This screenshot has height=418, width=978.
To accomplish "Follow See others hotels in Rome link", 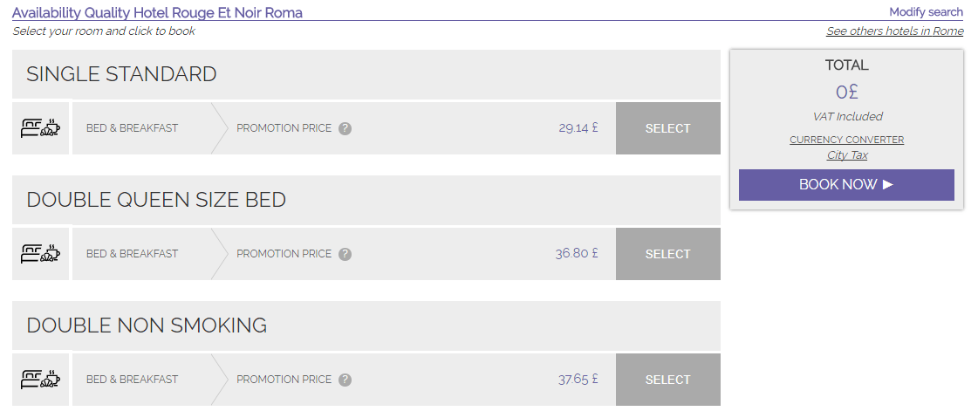I will pos(894,31).
